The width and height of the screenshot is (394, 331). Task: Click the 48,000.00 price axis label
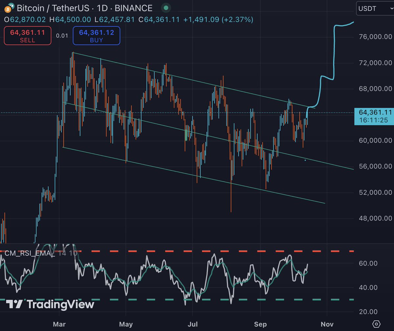(x=376, y=218)
